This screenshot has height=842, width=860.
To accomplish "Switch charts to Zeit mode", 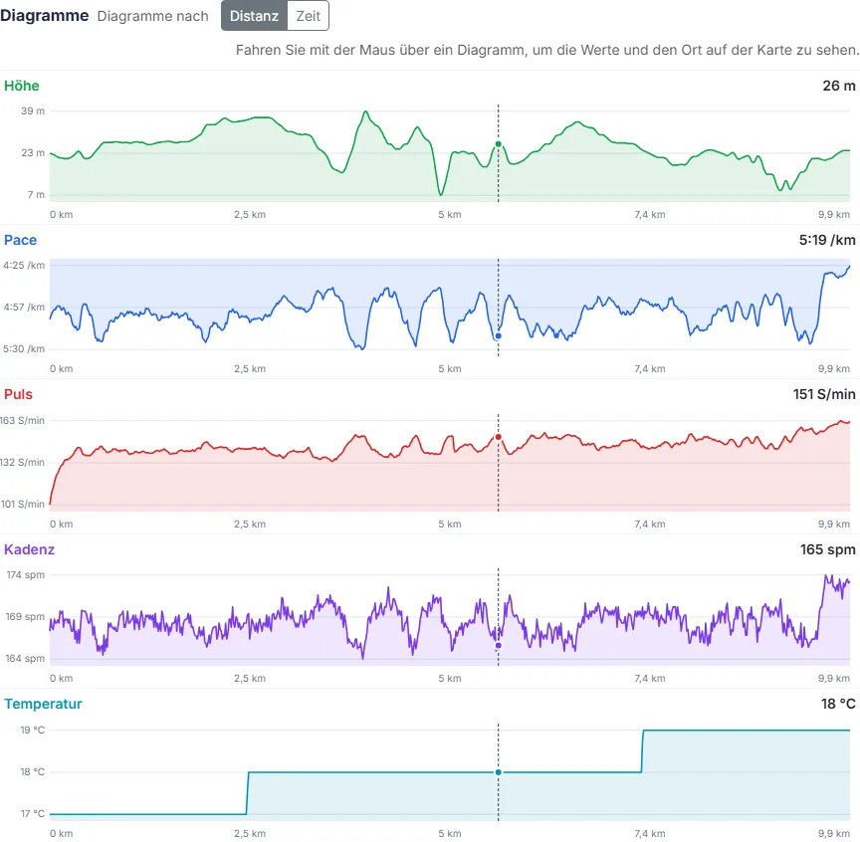I will 309,16.
